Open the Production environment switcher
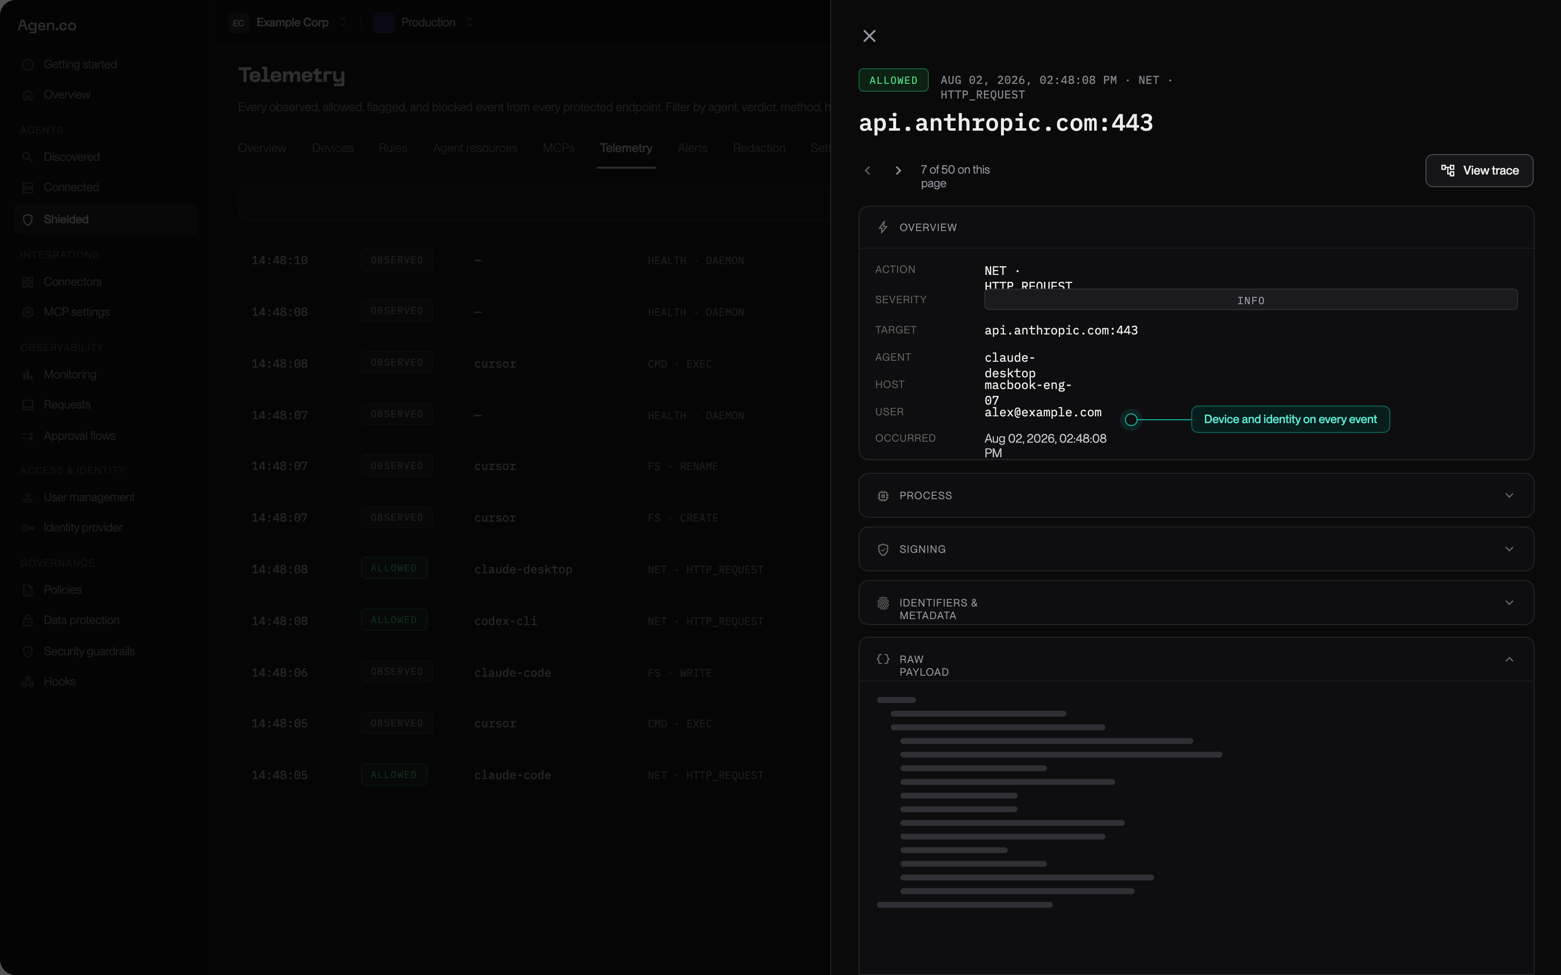 (424, 22)
